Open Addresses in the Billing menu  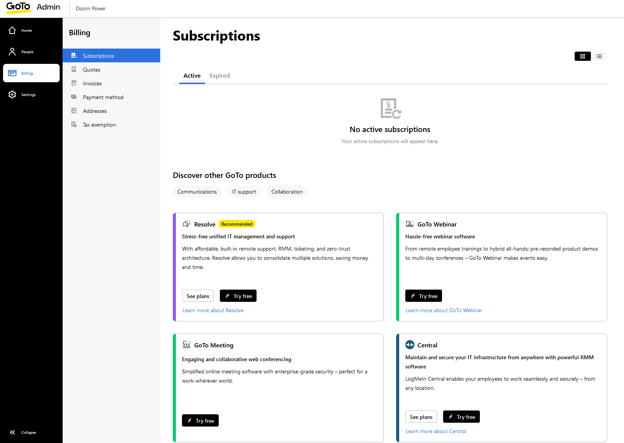[x=111, y=111]
